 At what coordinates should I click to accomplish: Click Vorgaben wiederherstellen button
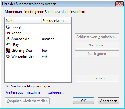coord(27,101)
